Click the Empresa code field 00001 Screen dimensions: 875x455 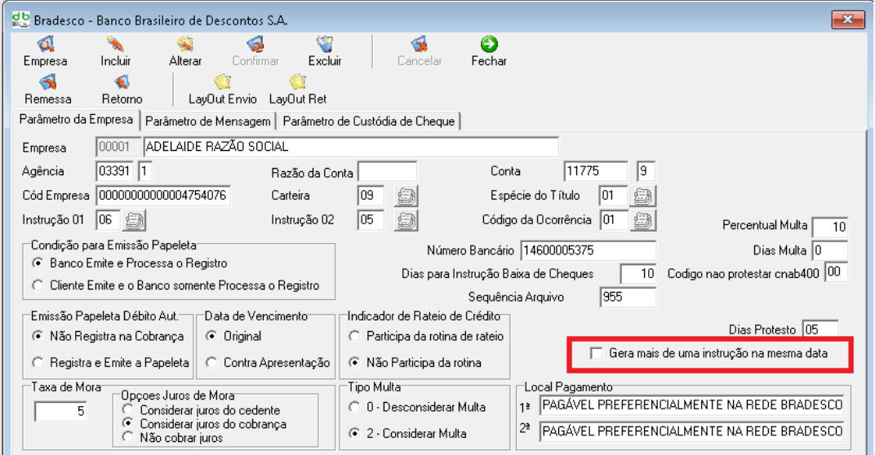point(118,147)
